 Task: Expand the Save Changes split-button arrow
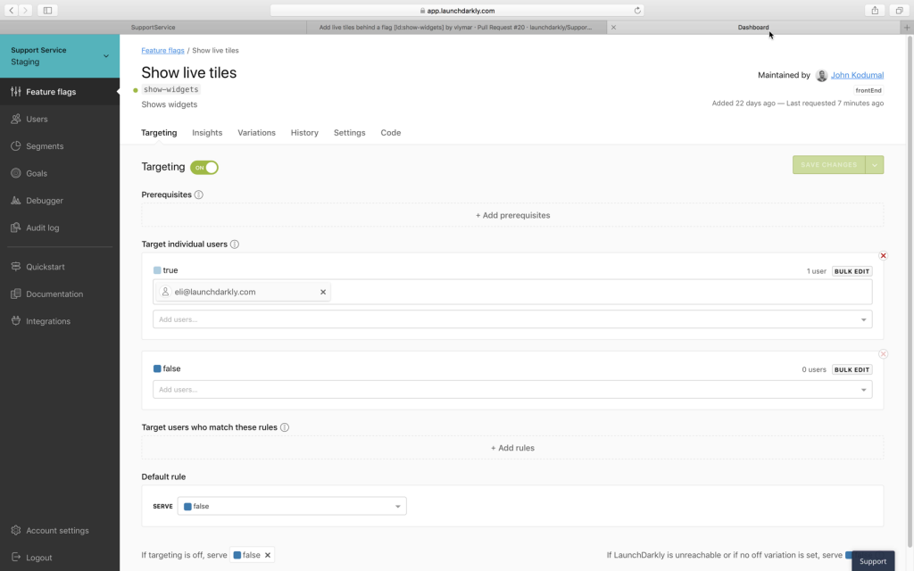point(873,165)
